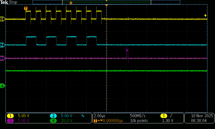215x129 pixels.
Task: Toggle channel 1 yellow badge in readout
Action: pos(10,116)
